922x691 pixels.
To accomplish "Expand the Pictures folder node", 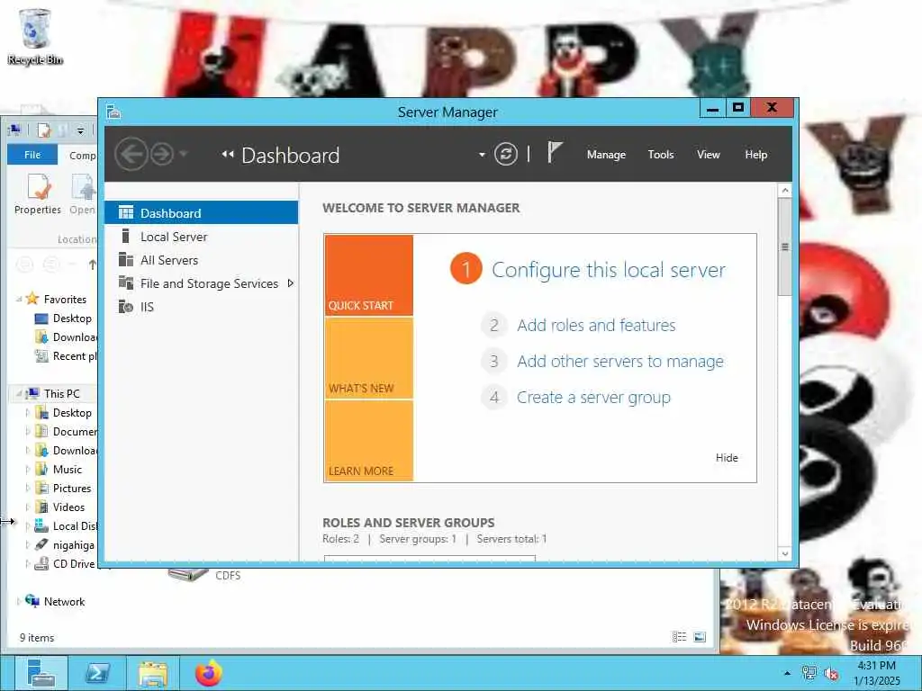I will point(27,488).
